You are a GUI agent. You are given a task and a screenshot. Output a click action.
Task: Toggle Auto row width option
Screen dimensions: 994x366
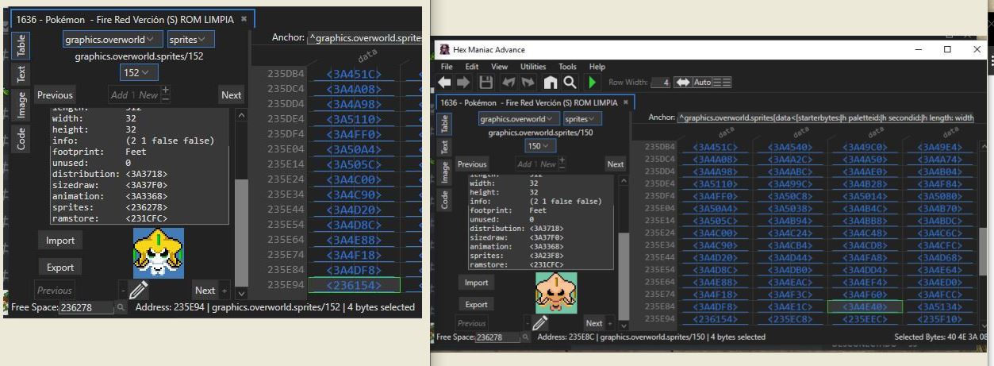[x=702, y=83]
